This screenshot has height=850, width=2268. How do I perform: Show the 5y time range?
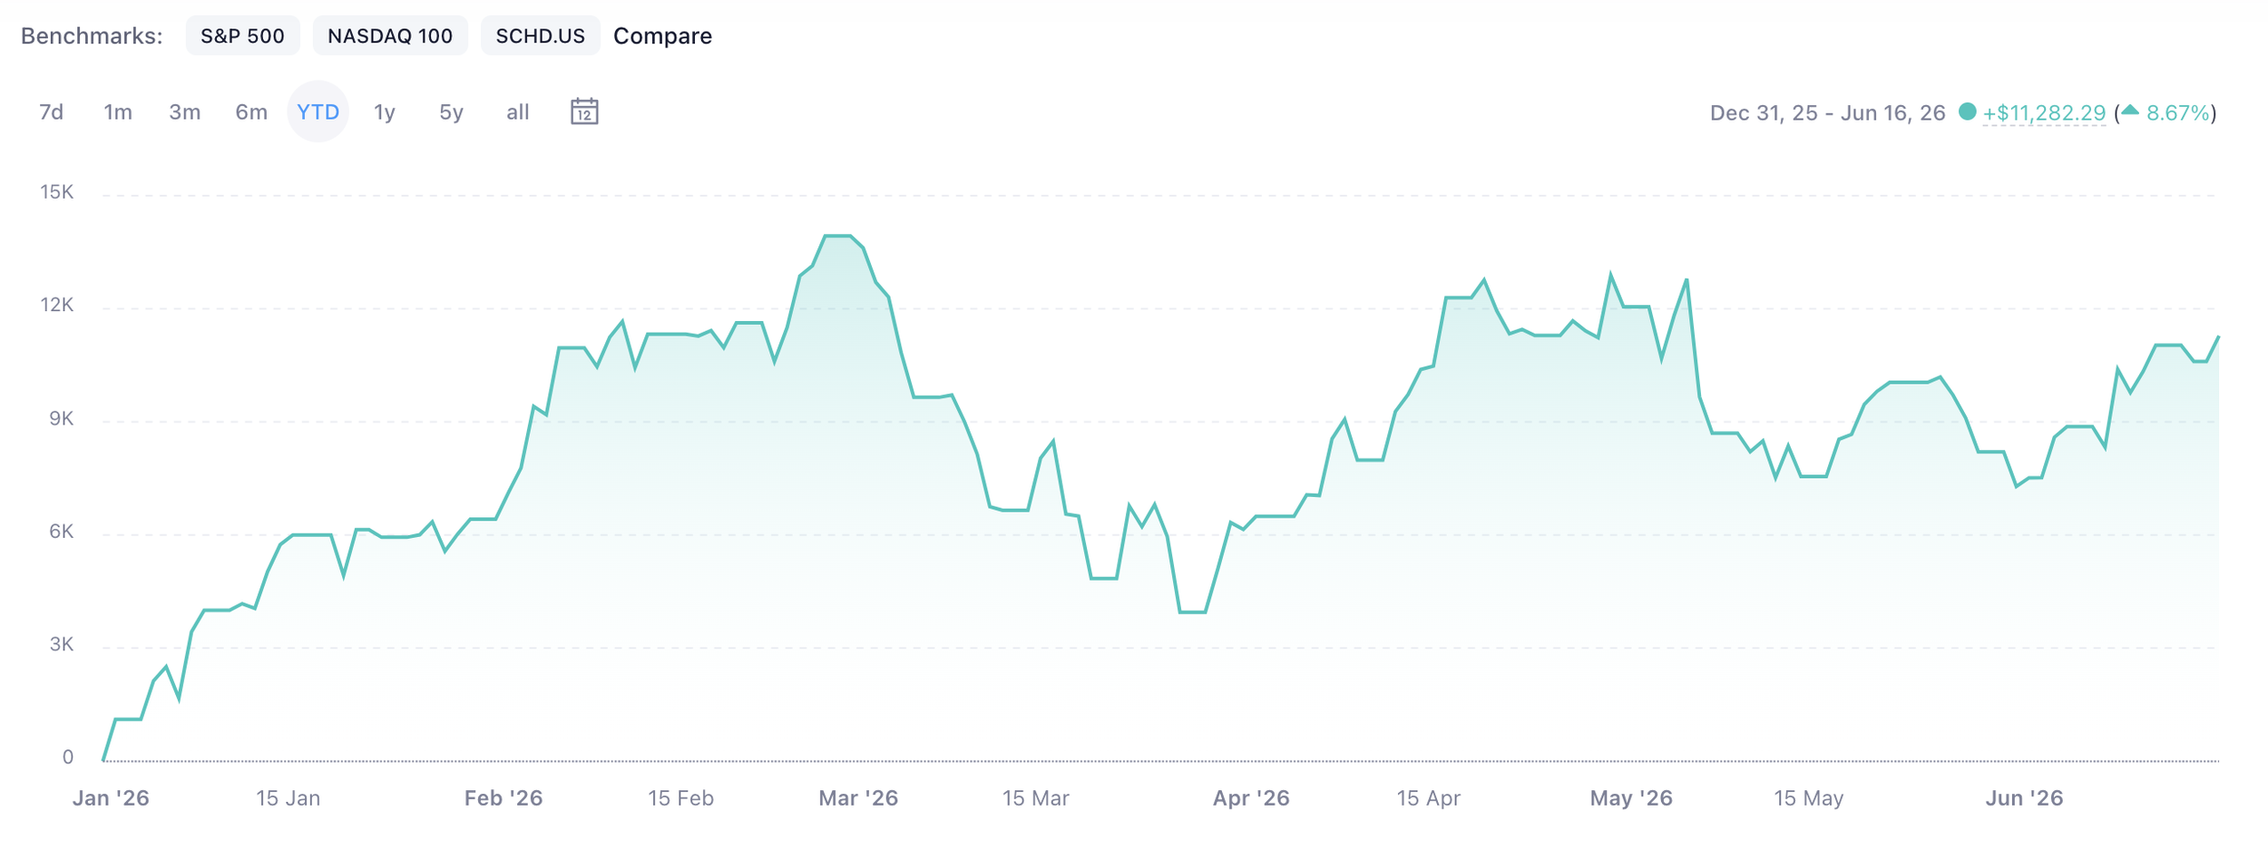coord(451,112)
